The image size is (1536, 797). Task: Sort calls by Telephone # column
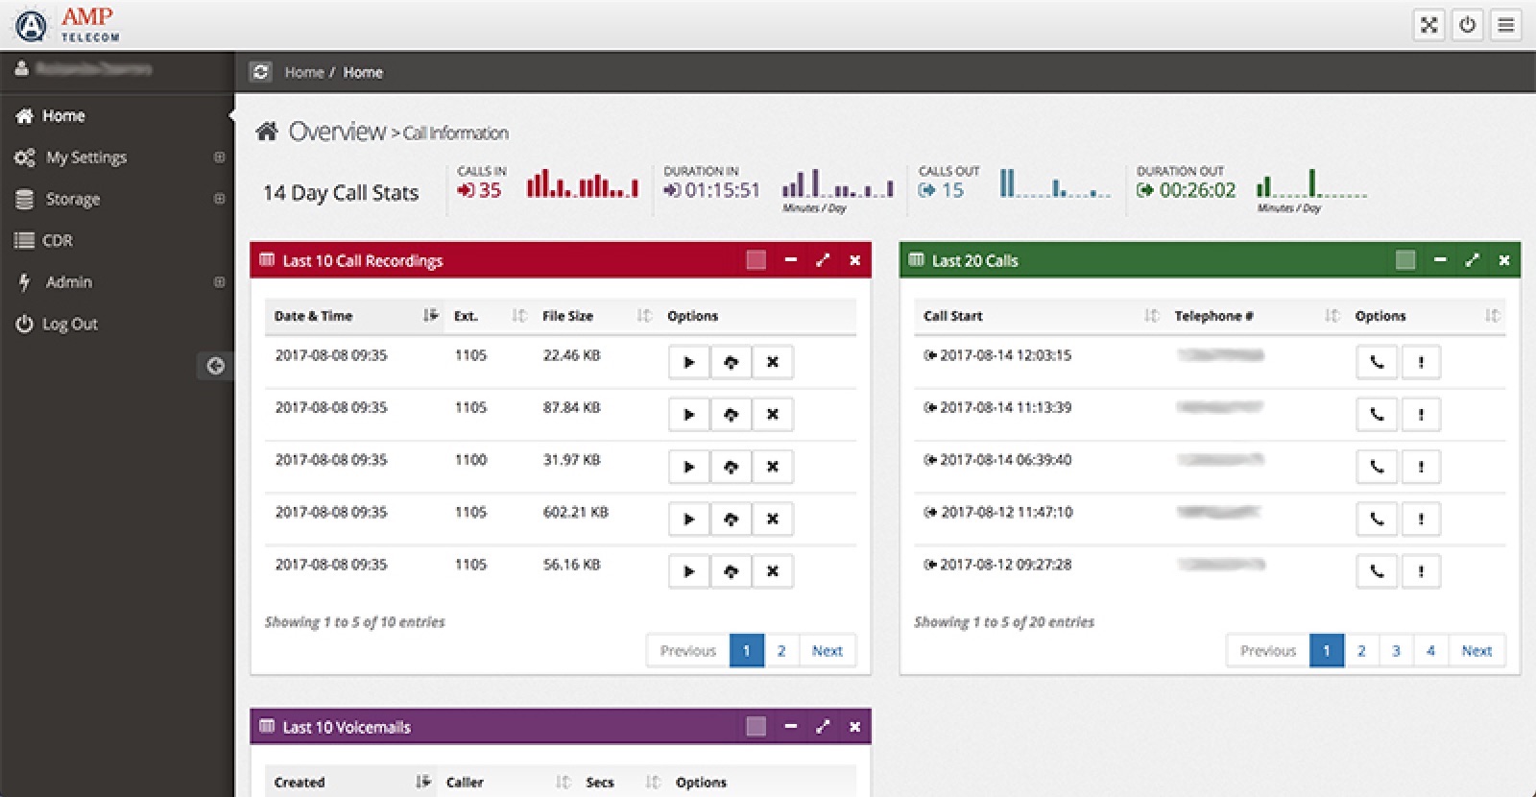tap(1256, 316)
